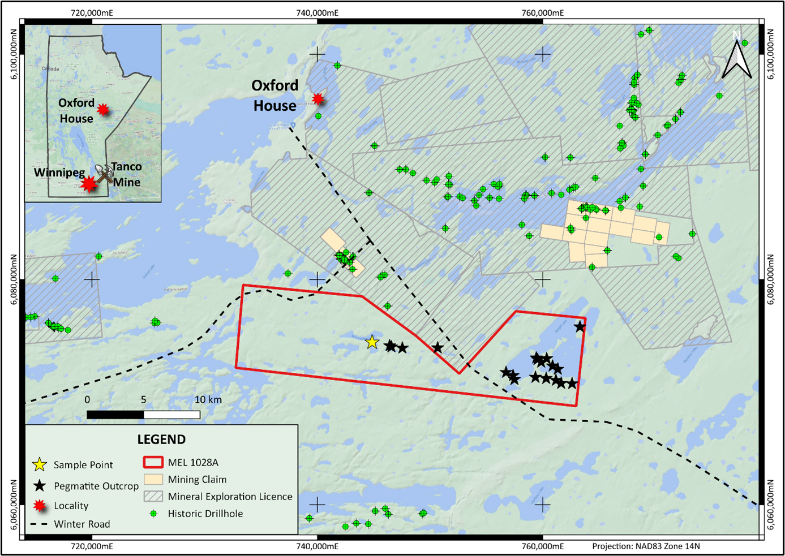
Task: Select the yellow Sample Point star on the map
Action: 372,342
